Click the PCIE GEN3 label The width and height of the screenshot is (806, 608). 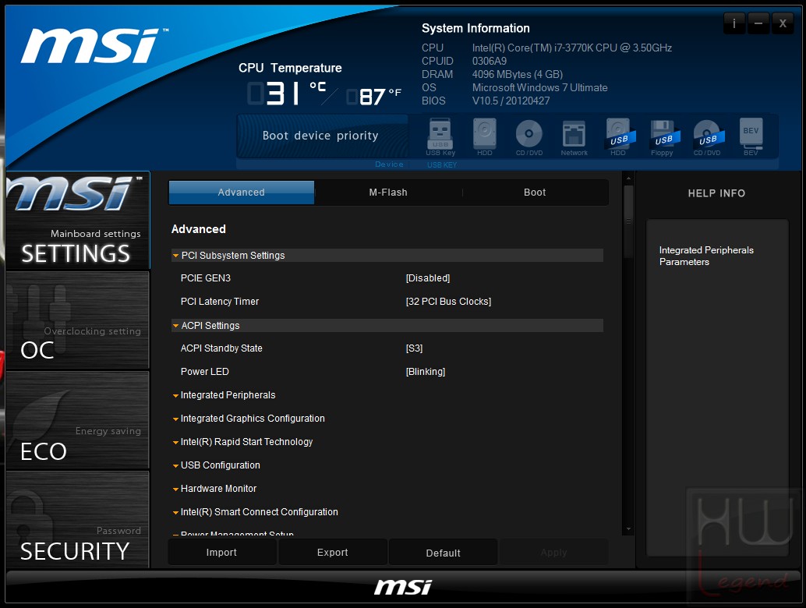(206, 278)
